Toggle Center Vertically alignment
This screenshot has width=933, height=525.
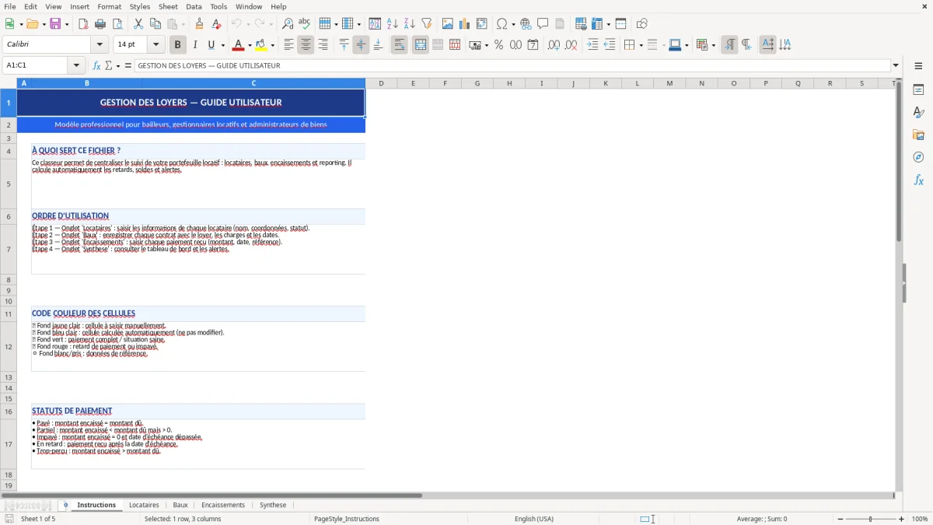(361, 45)
